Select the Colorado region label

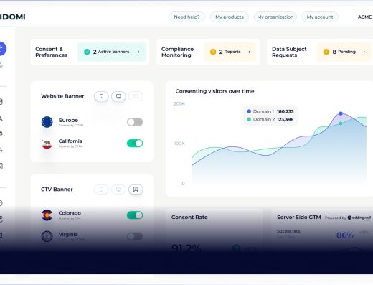[x=70, y=213]
